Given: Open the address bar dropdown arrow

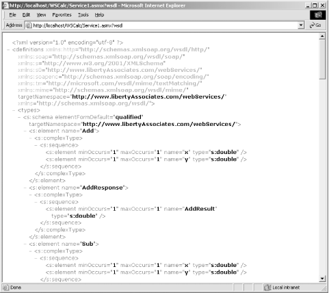Looking at the screenshot, I should pos(301,25).
